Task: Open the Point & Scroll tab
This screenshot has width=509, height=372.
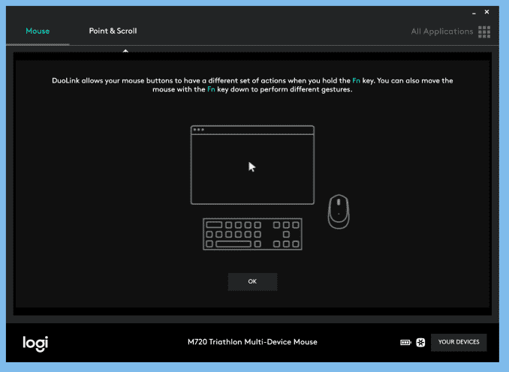Action: click(113, 31)
